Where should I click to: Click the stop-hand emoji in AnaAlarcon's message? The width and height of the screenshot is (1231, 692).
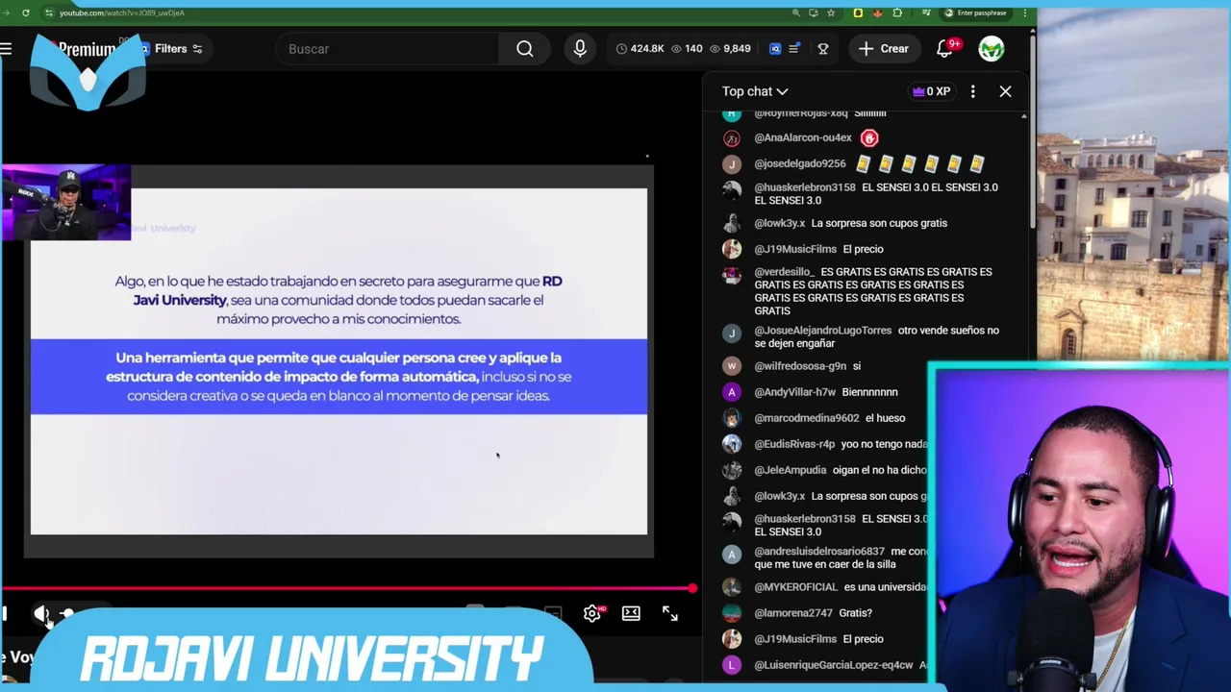(x=869, y=138)
